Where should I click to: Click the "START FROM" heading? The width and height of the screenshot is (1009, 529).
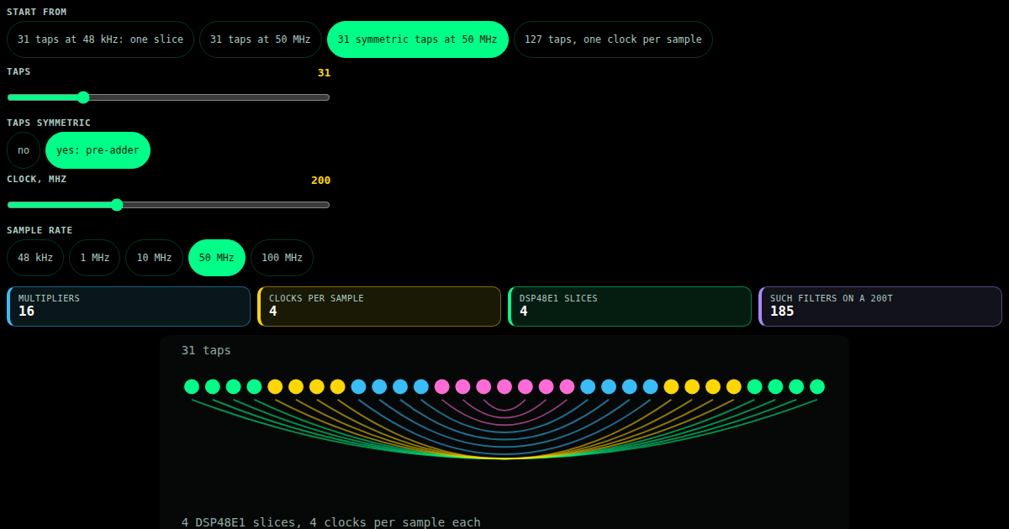point(37,13)
